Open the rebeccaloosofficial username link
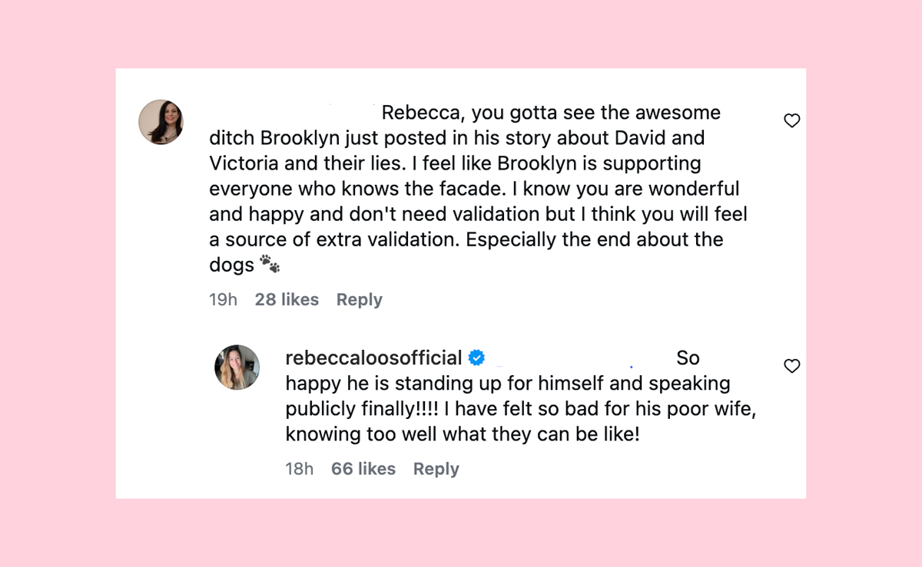Screen dimensions: 922x567 pos(373,358)
